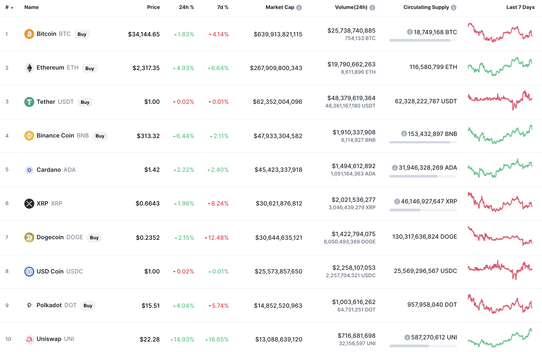
Task: Sort table by 7d % column
Action: click(x=223, y=7)
